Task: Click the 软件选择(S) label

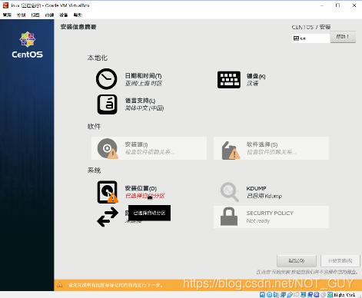Action: point(262,144)
